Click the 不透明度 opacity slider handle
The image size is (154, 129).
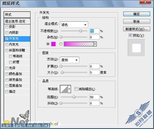81,31
